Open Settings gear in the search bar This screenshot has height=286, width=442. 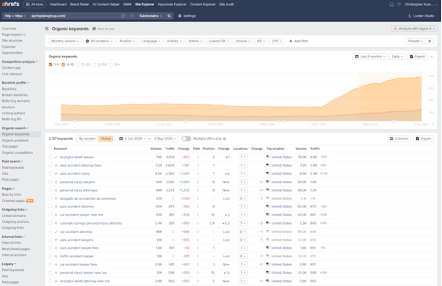click(187, 16)
